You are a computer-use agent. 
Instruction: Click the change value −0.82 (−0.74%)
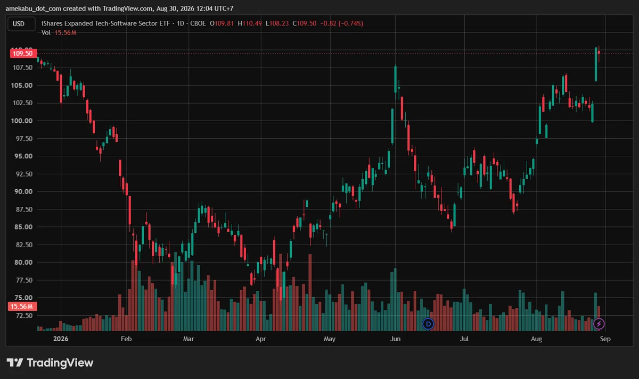tap(342, 23)
